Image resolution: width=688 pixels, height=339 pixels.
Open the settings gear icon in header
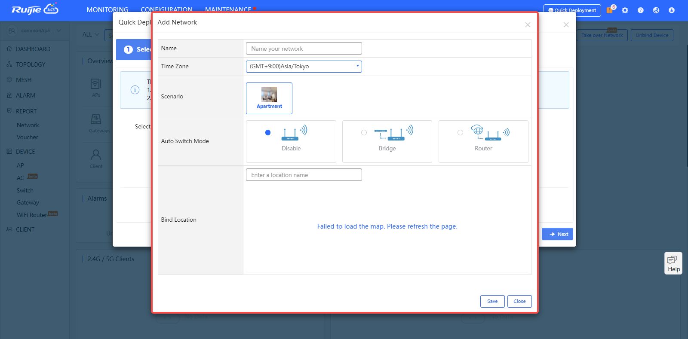(625, 10)
